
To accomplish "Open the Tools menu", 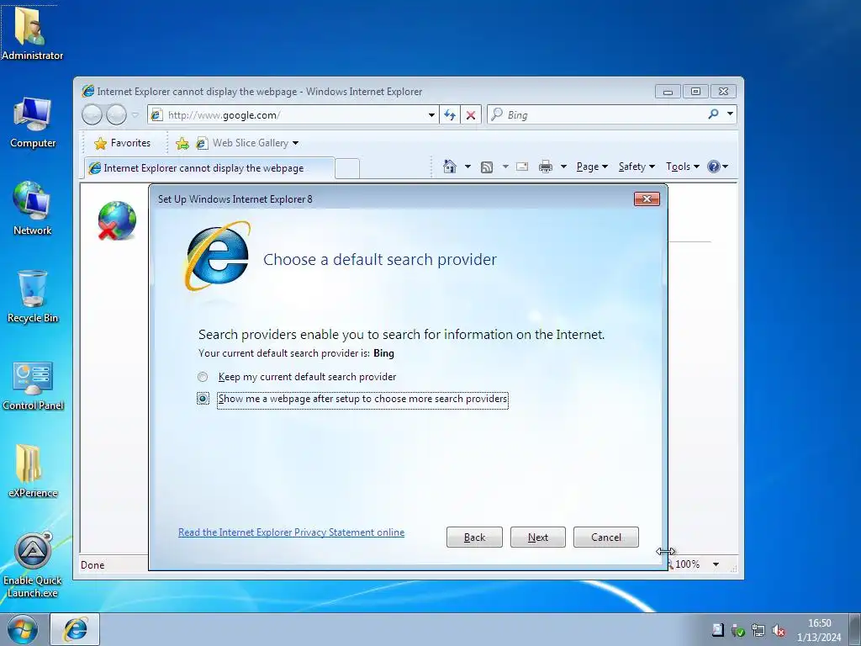I will 683,167.
